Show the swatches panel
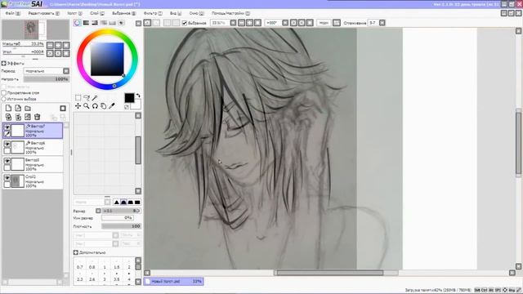This screenshot has height=294, width=523. pyautogui.click(x=113, y=23)
